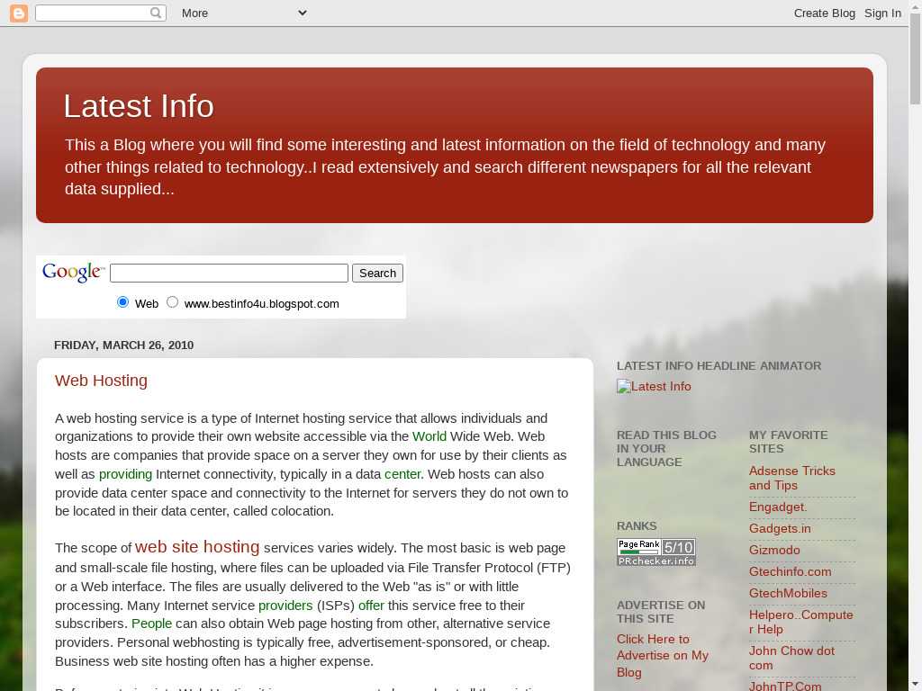922x691 pixels.
Task: Open the Web Hosting post title
Action: pyautogui.click(x=101, y=381)
